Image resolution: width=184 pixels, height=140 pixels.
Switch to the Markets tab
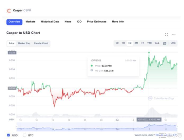coord(30,22)
